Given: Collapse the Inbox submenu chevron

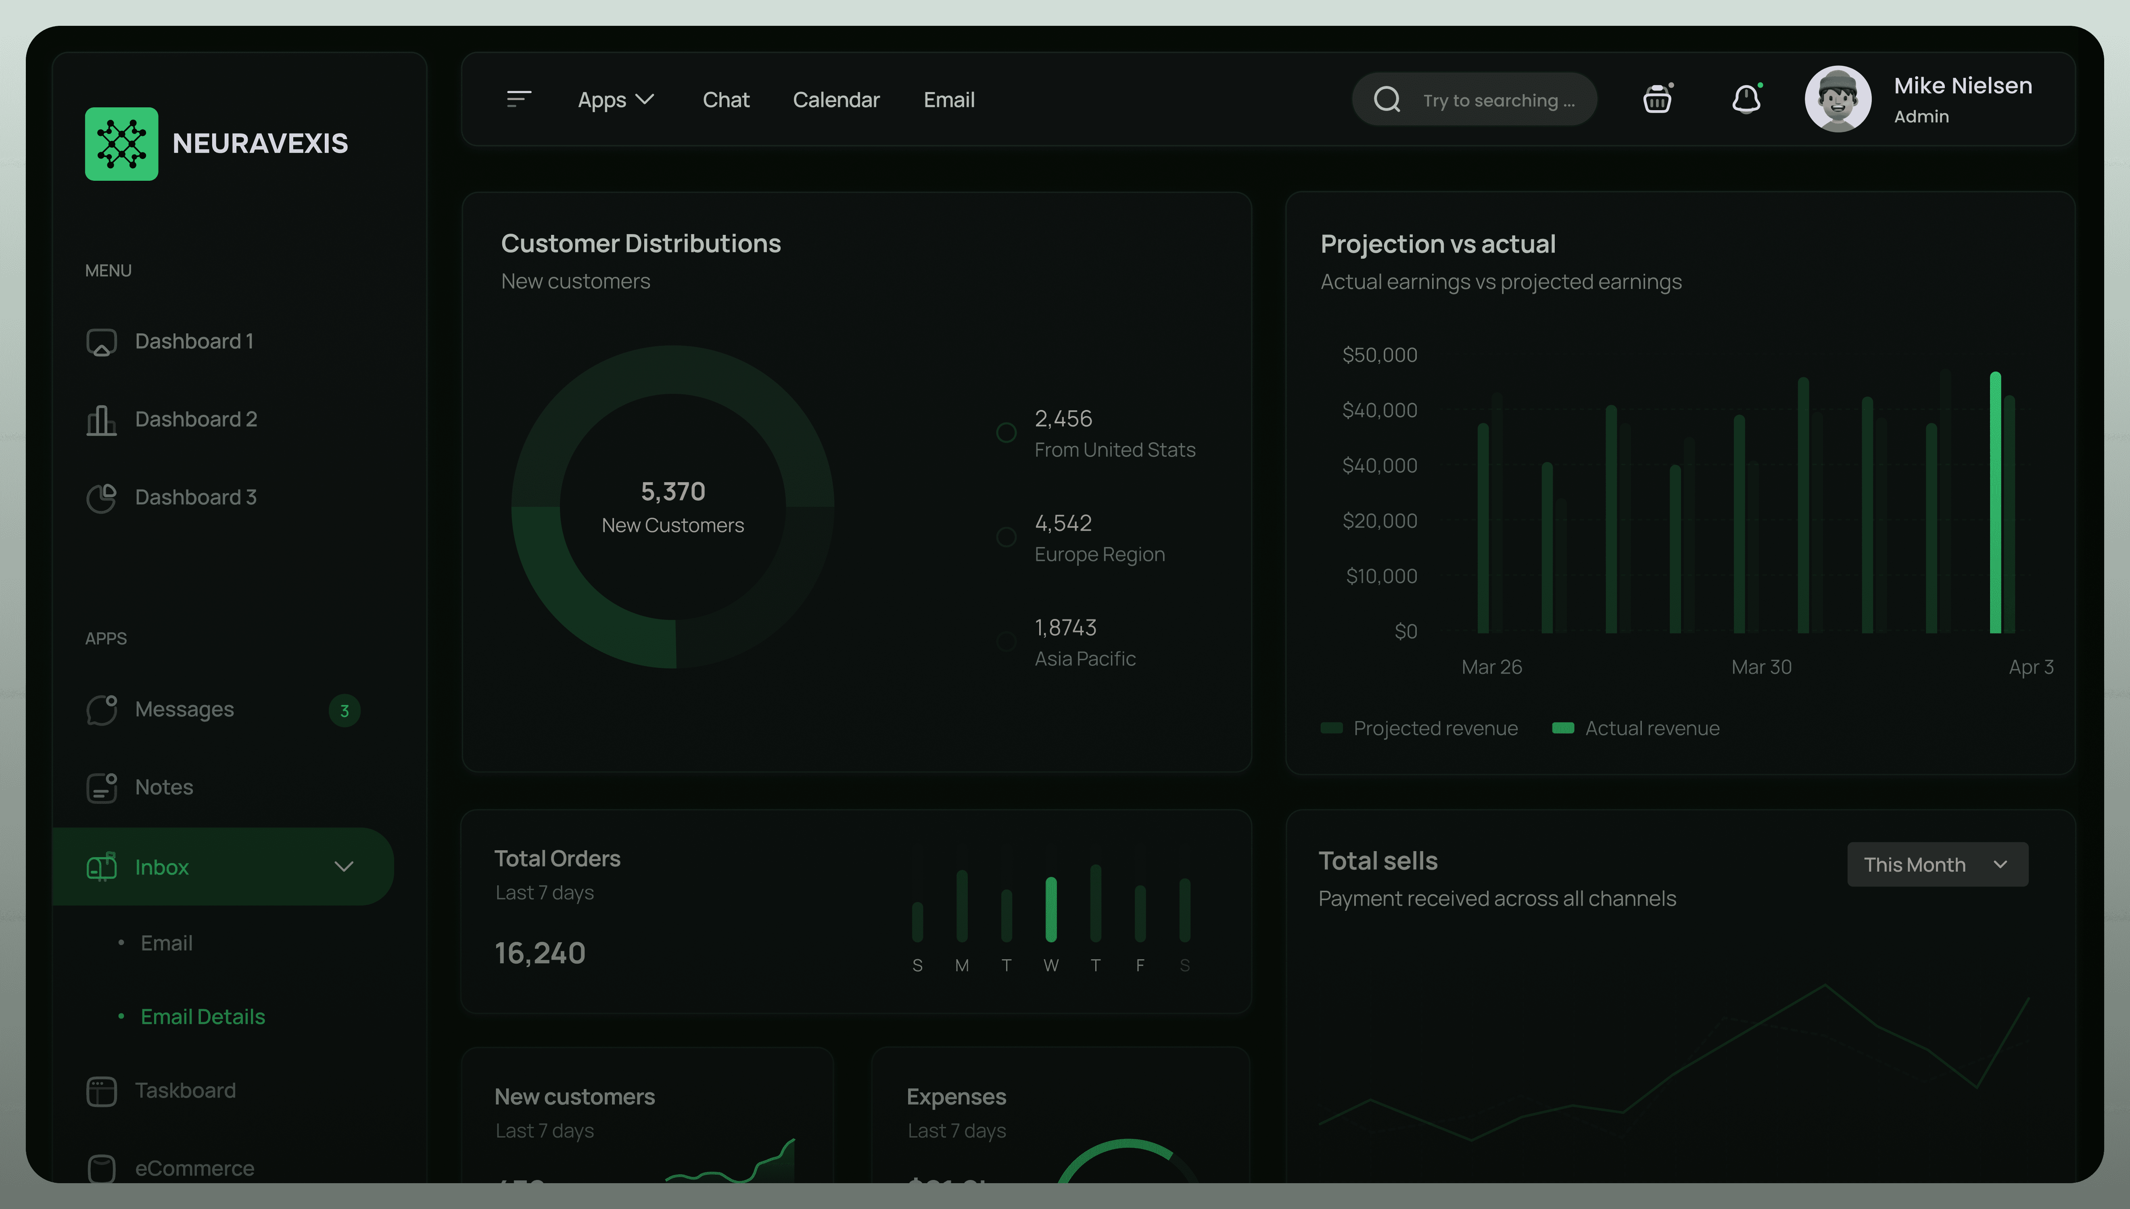Looking at the screenshot, I should [344, 867].
